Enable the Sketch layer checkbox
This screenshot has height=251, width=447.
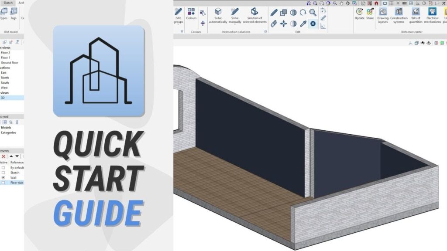pyautogui.click(x=3, y=173)
